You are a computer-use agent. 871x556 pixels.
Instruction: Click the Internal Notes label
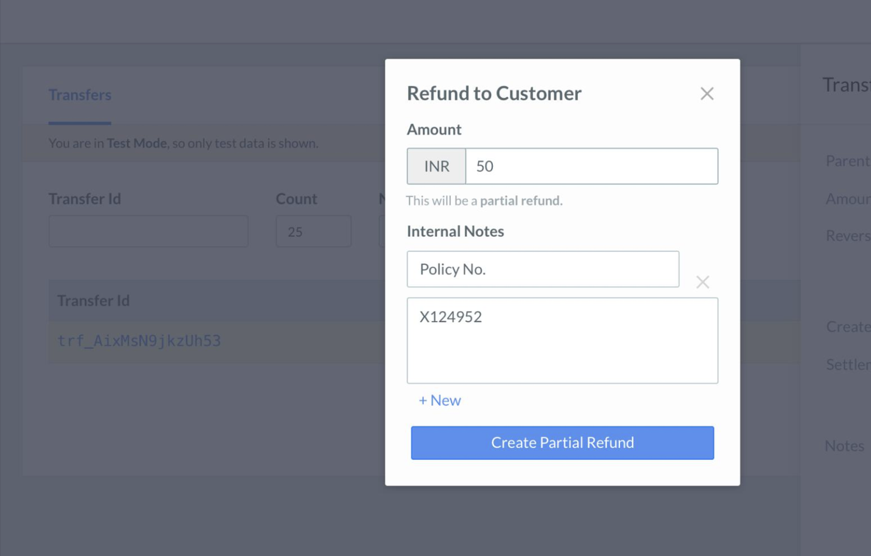coord(455,231)
